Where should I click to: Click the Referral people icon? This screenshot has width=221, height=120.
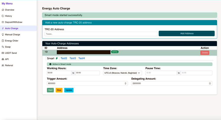pos(3,65)
